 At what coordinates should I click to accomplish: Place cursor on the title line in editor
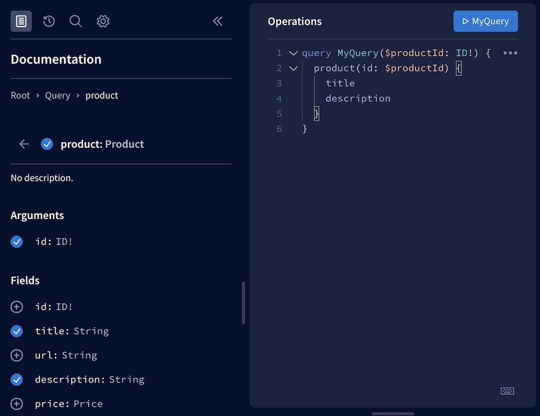(x=340, y=83)
